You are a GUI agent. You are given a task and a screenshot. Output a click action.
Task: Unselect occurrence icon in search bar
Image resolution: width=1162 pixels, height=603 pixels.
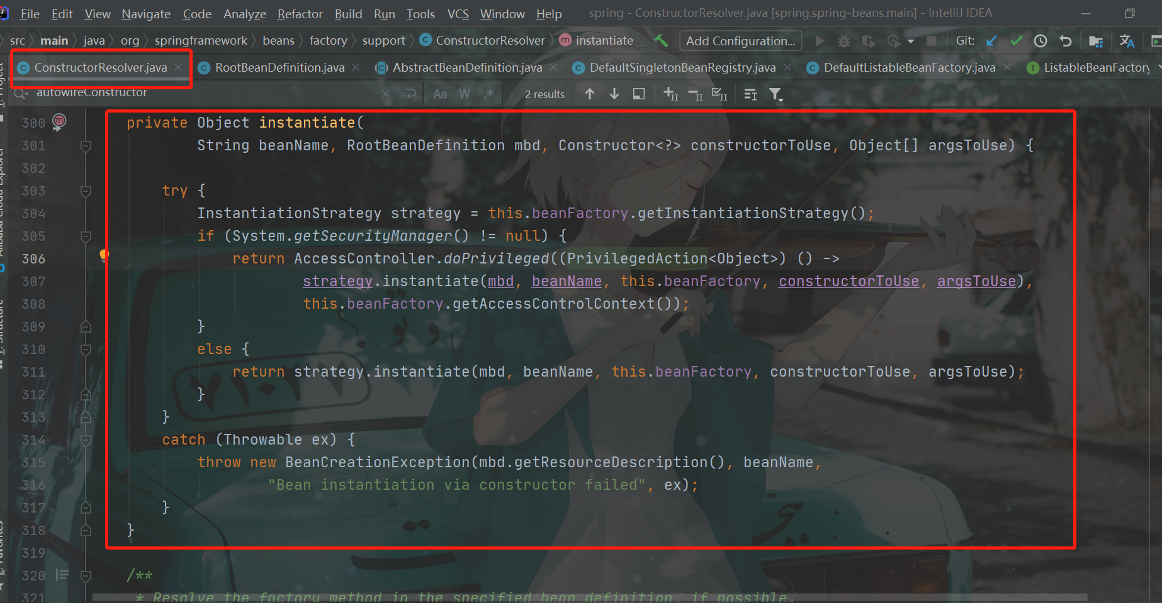[x=696, y=94]
